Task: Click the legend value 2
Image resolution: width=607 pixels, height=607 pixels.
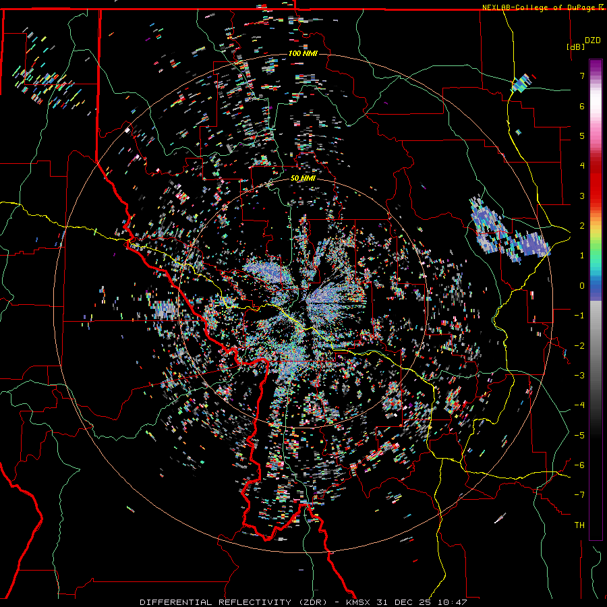Action: 582,226
